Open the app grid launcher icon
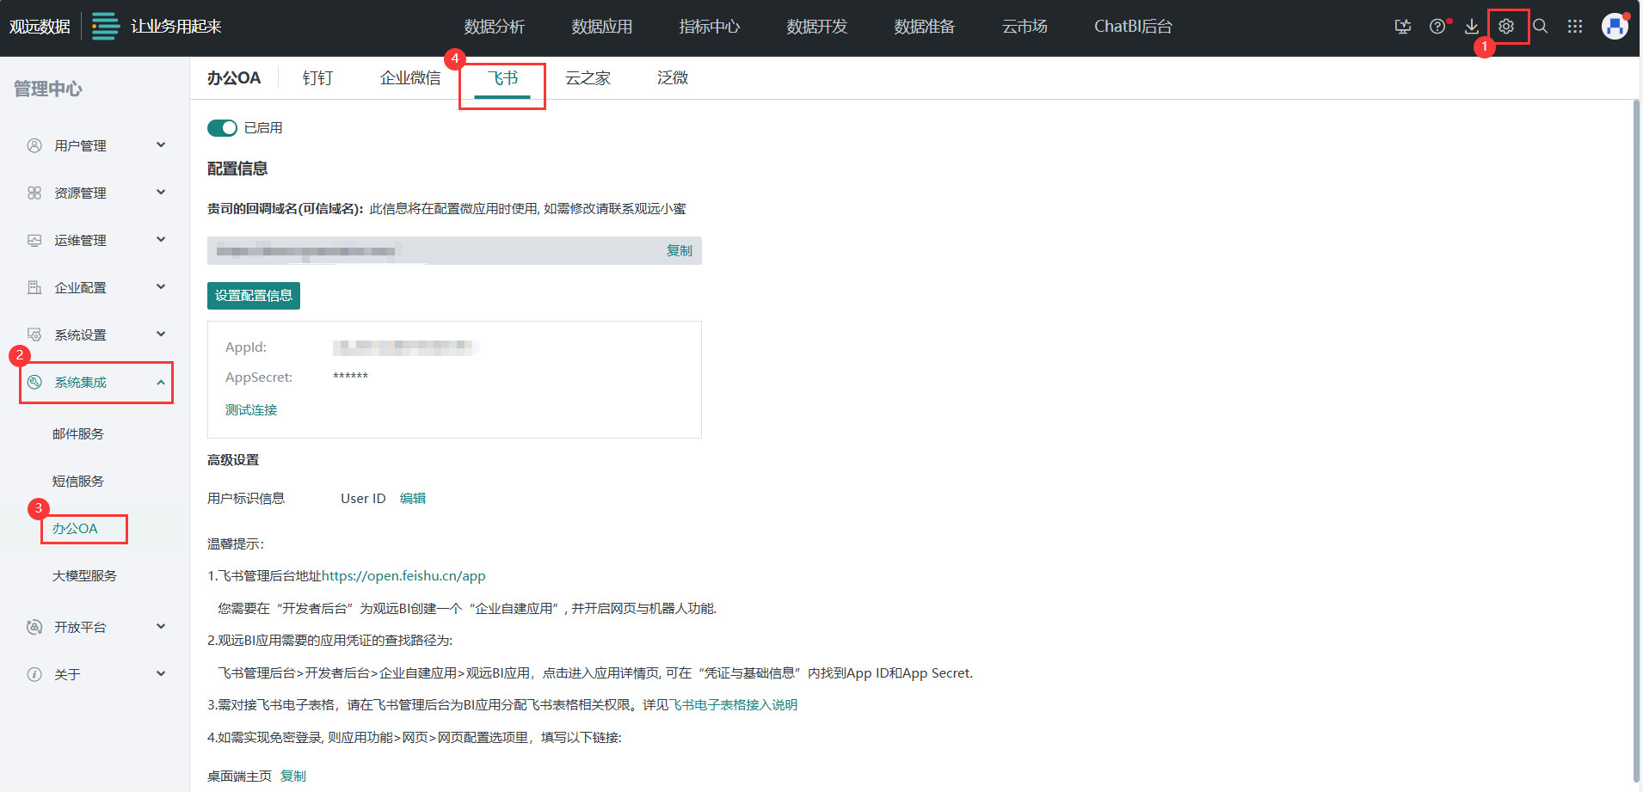1643x792 pixels. pos(1575,27)
